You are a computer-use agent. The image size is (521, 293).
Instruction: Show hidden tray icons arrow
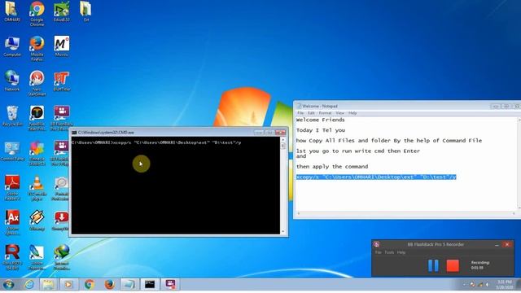click(465, 285)
